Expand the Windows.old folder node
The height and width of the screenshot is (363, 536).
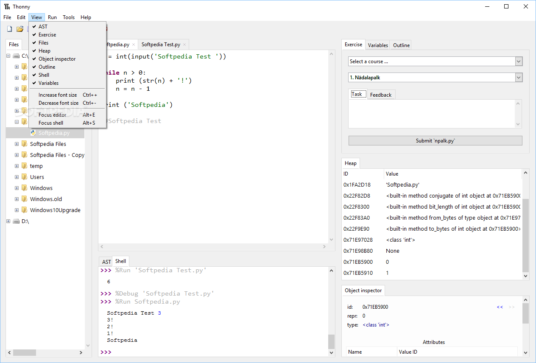[x=17, y=199]
